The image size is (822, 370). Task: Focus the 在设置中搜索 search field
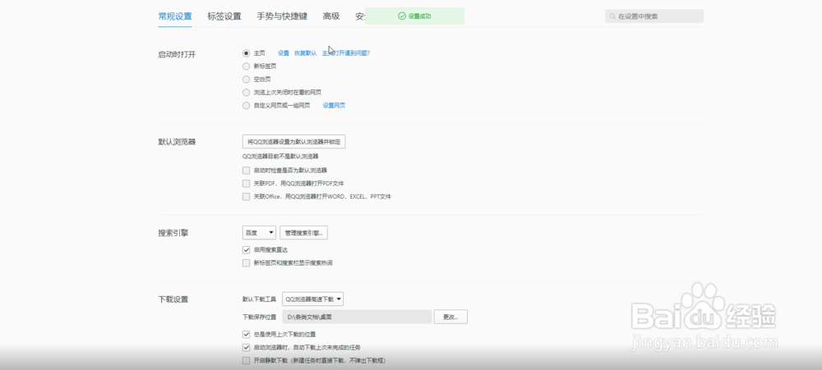tap(654, 16)
